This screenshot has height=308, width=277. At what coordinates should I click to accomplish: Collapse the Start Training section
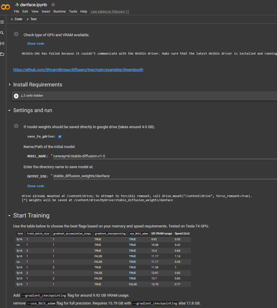point(10,215)
